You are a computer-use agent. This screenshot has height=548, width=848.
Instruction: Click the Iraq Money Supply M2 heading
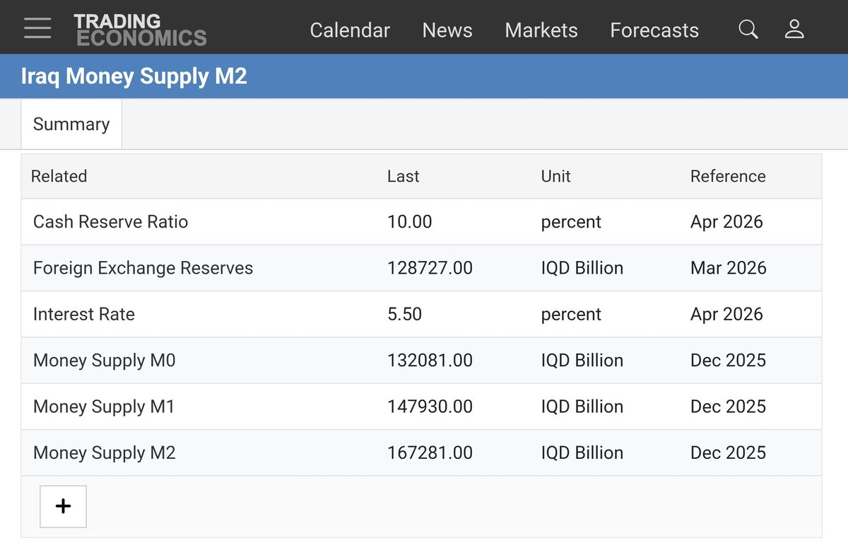pyautogui.click(x=134, y=76)
